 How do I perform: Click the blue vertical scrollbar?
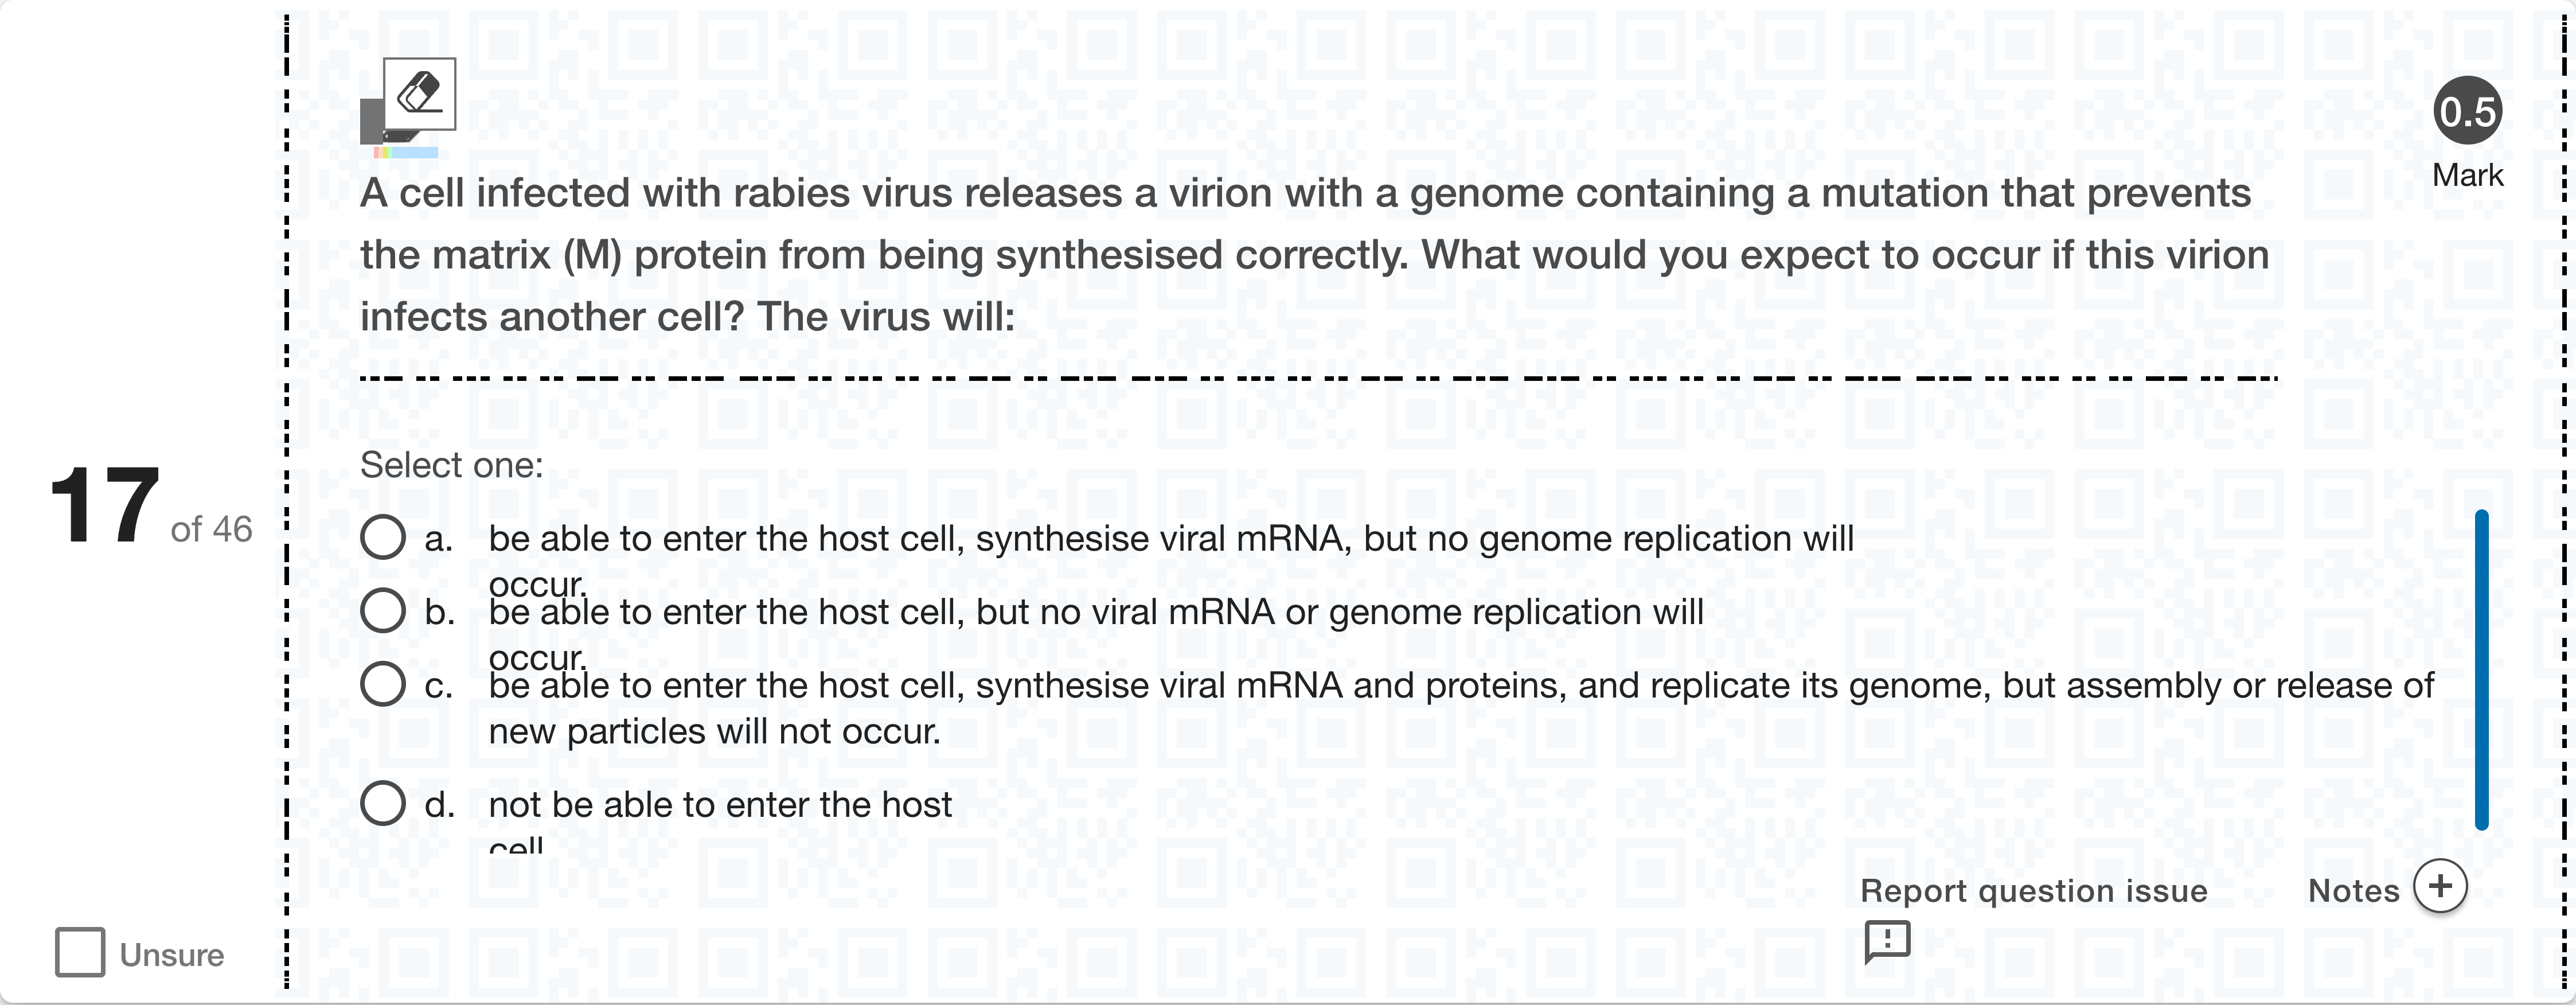(x=2481, y=669)
